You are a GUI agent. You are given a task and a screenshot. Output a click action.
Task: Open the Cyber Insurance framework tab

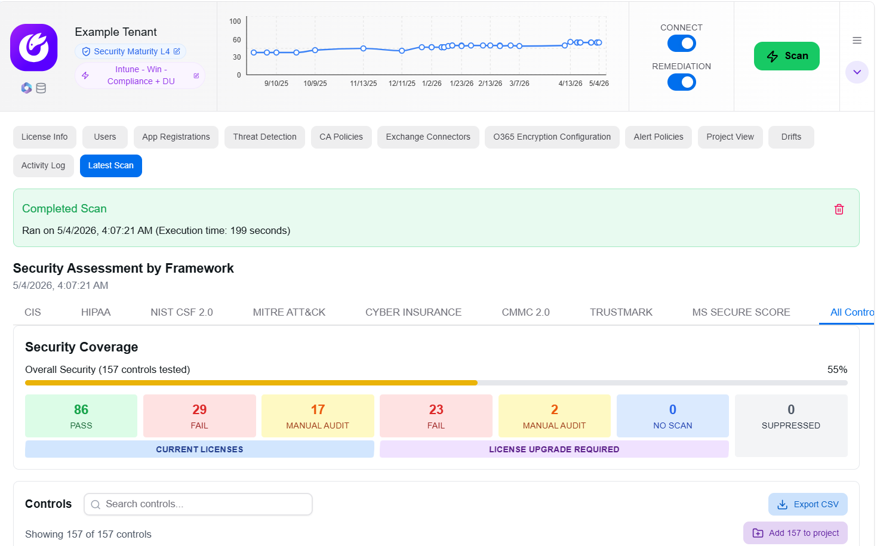tap(413, 313)
